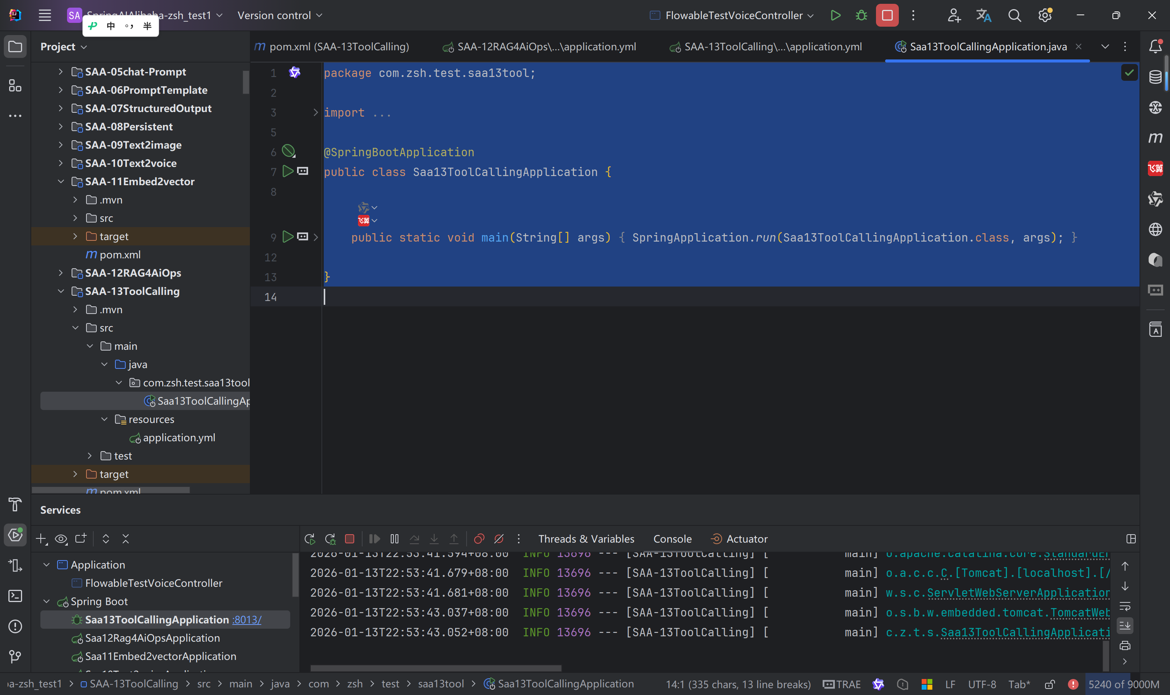Toggle Mute Breakpoints in debugger toolbar
This screenshot has height=695, width=1170.
click(x=499, y=539)
